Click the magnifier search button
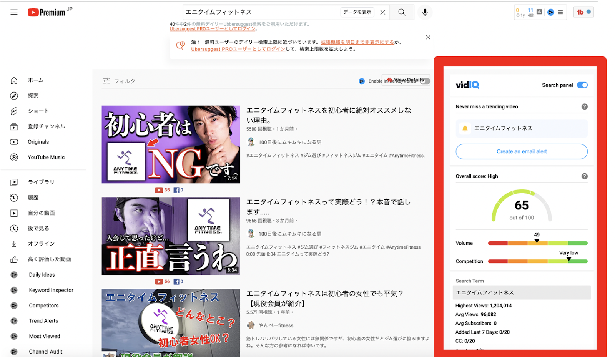The width and height of the screenshot is (615, 357). pyautogui.click(x=402, y=12)
